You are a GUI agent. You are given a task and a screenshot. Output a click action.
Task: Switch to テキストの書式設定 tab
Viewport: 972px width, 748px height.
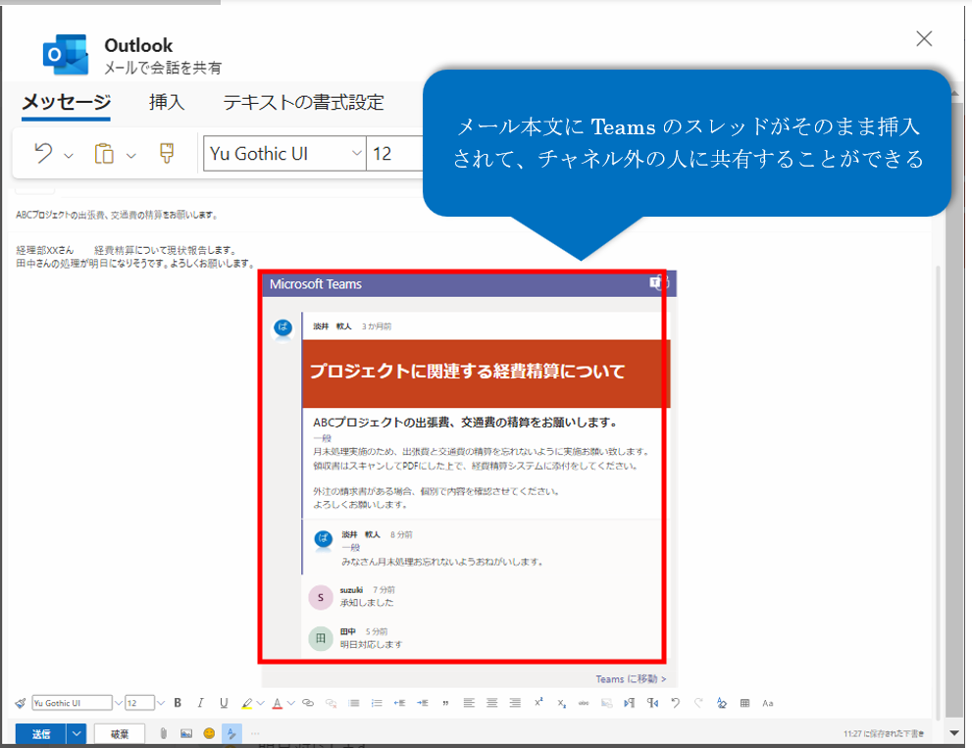coord(303,102)
